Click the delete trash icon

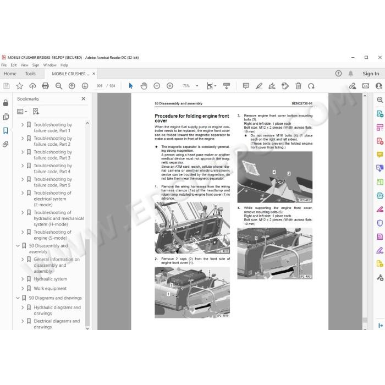tap(298, 86)
